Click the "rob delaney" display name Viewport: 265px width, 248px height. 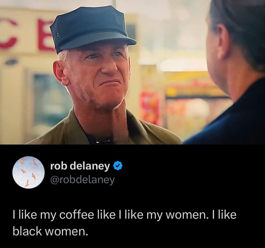80,166
